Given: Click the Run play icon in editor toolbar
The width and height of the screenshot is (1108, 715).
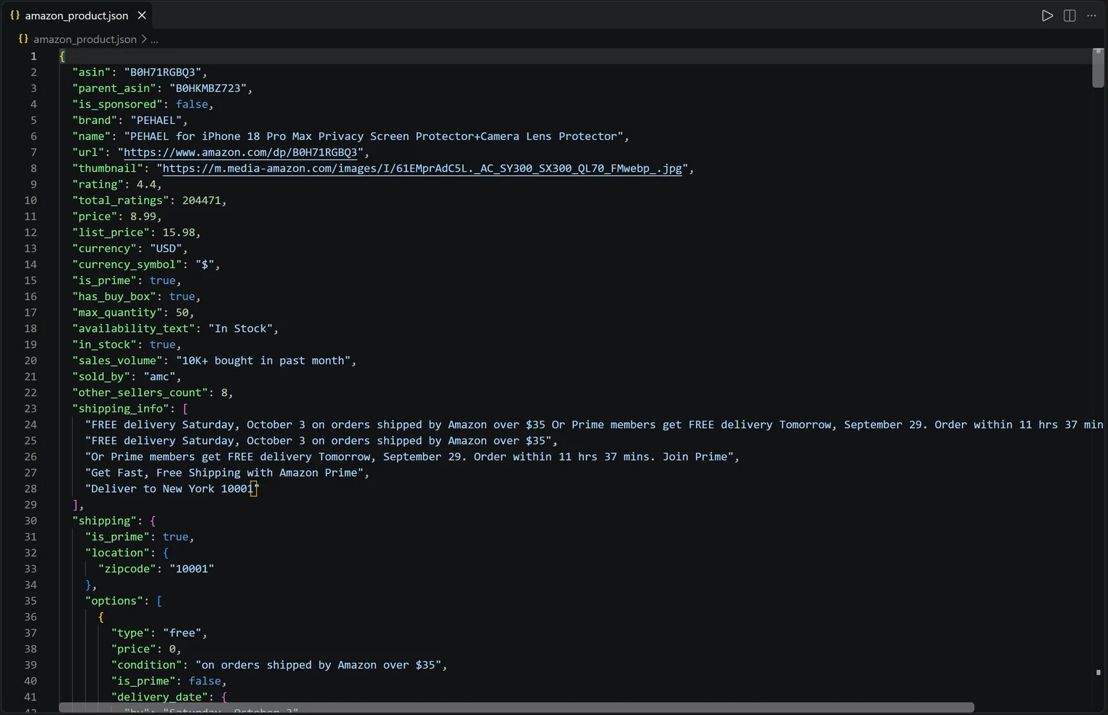Looking at the screenshot, I should point(1047,15).
